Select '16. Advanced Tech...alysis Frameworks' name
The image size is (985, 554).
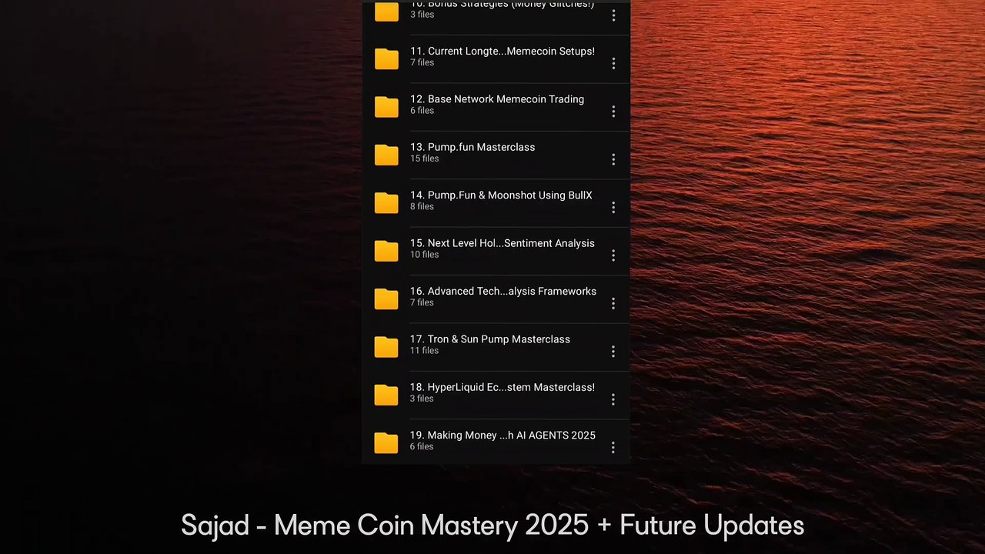click(x=503, y=291)
